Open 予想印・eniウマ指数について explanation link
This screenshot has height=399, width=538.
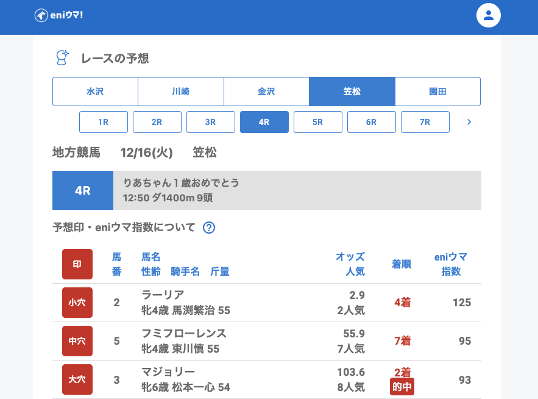tap(124, 228)
